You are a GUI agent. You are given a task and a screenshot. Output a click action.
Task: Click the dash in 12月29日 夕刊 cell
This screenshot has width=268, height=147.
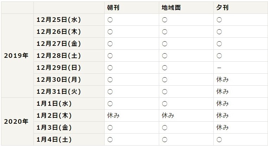(x=219, y=68)
